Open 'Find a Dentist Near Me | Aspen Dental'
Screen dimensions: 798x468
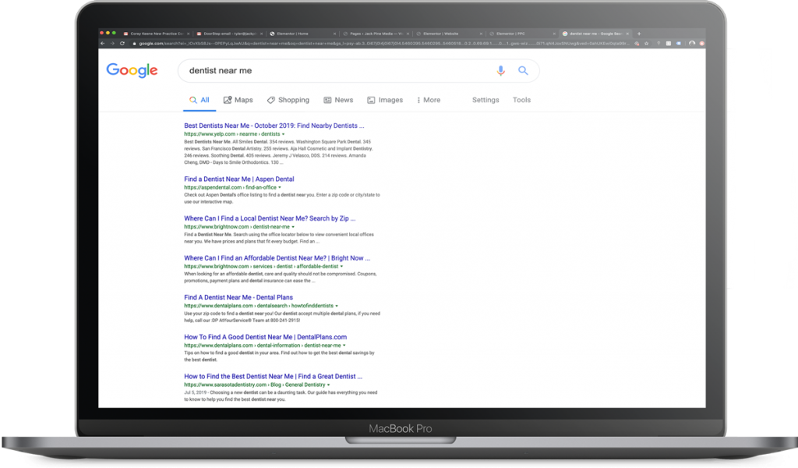pyautogui.click(x=238, y=179)
